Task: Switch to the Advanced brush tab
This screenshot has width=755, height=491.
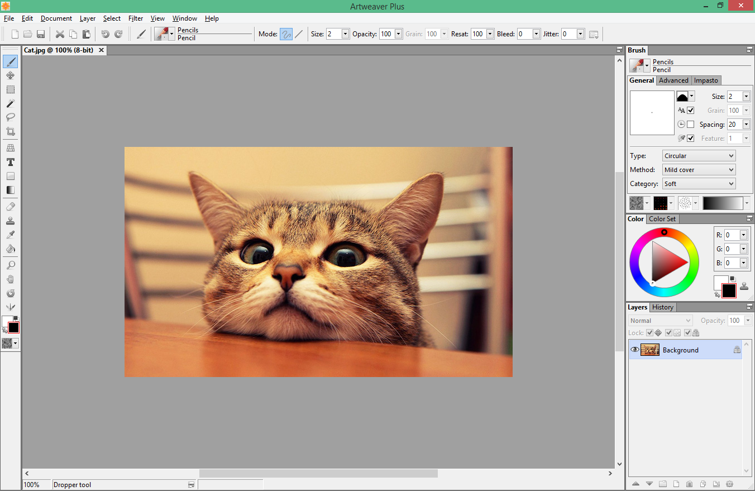Action: pyautogui.click(x=673, y=80)
